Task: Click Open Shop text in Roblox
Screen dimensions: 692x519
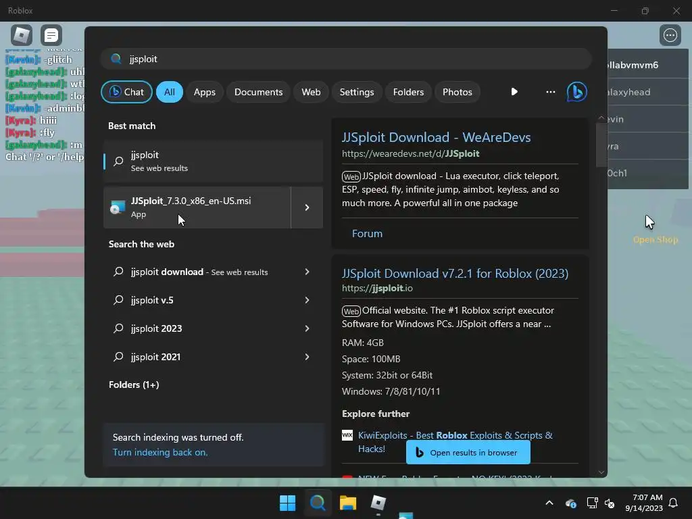Action: tap(656, 240)
